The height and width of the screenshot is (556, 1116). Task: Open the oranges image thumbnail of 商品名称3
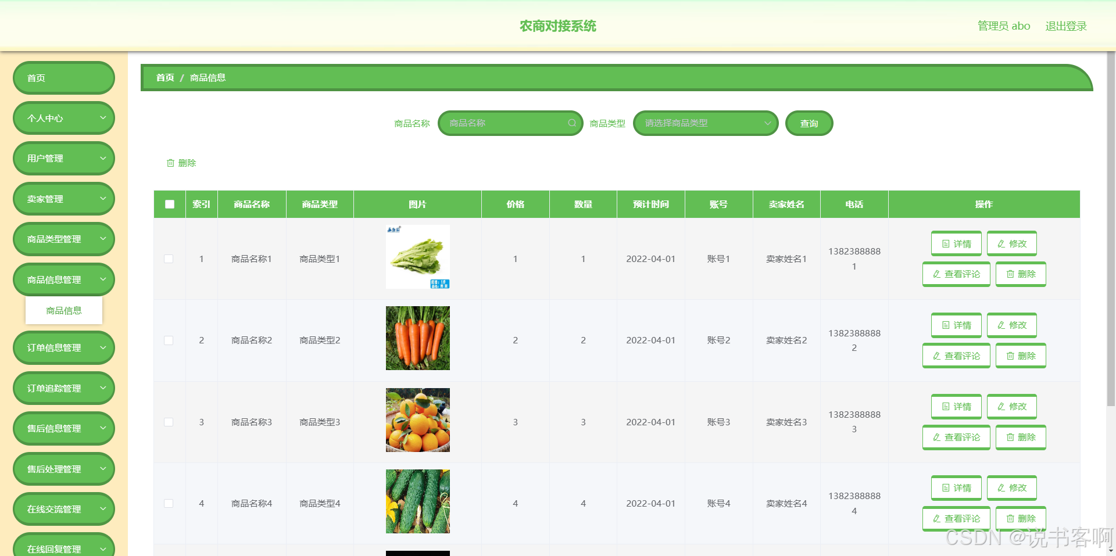coord(418,420)
